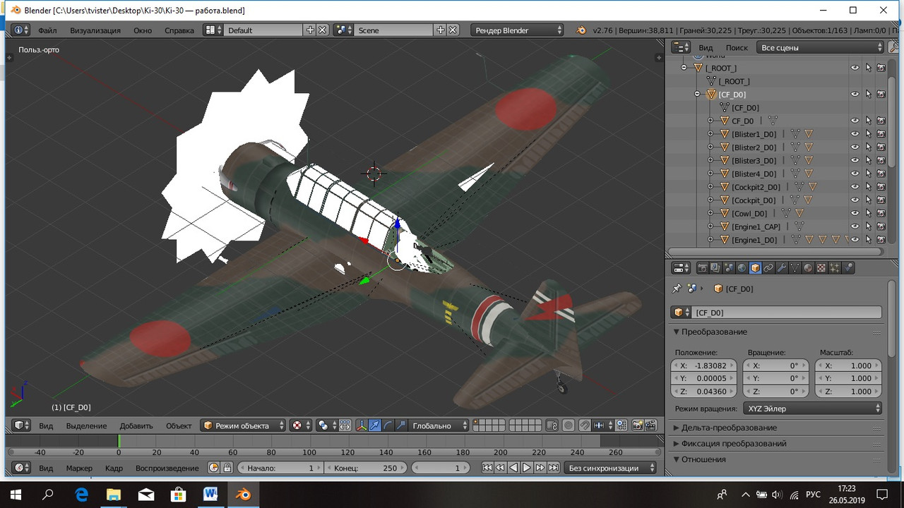Open the World properties globe tab
This screenshot has width=904, height=508.
[742, 268]
